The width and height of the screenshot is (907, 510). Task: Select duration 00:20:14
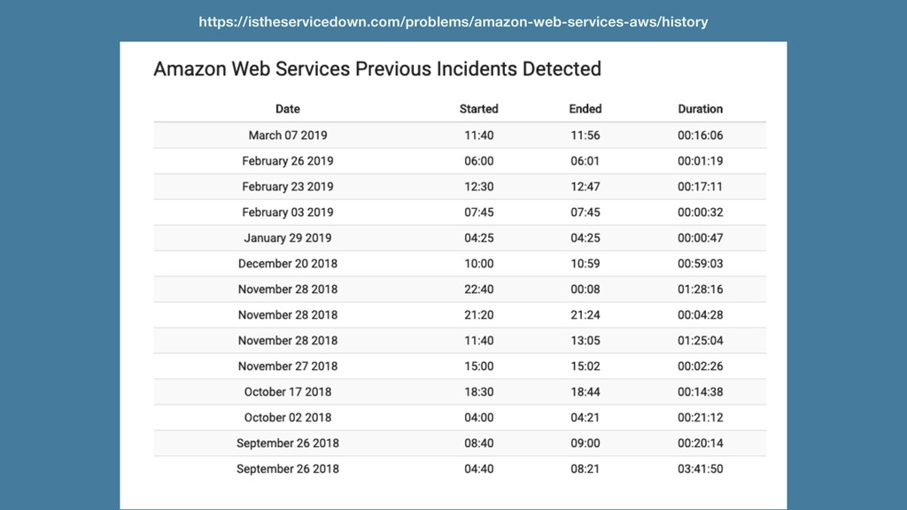(701, 444)
